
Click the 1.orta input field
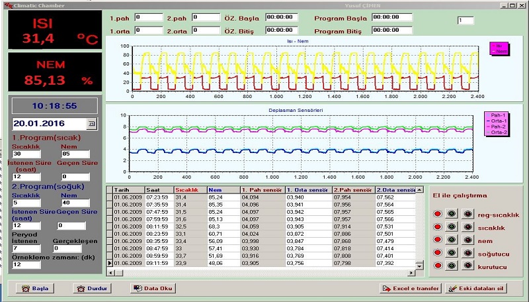[149, 30]
